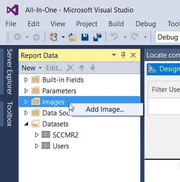Screen dimensions: 180x182
Task: Select the Datasets label
Action: (56, 124)
